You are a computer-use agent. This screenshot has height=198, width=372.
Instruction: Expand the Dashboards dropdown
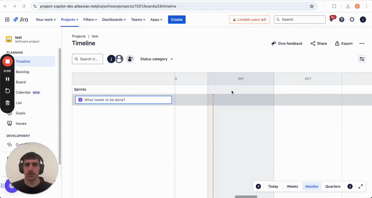click(x=114, y=20)
